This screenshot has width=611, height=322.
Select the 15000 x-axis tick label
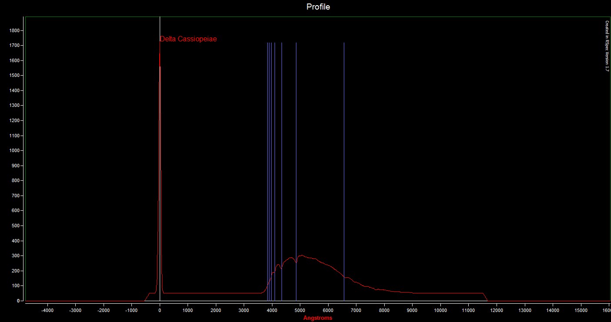(581, 310)
